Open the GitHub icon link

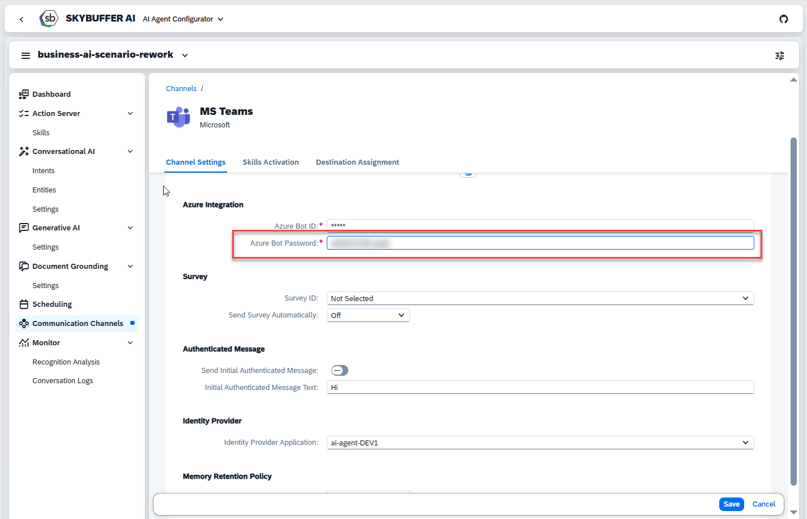tap(784, 19)
